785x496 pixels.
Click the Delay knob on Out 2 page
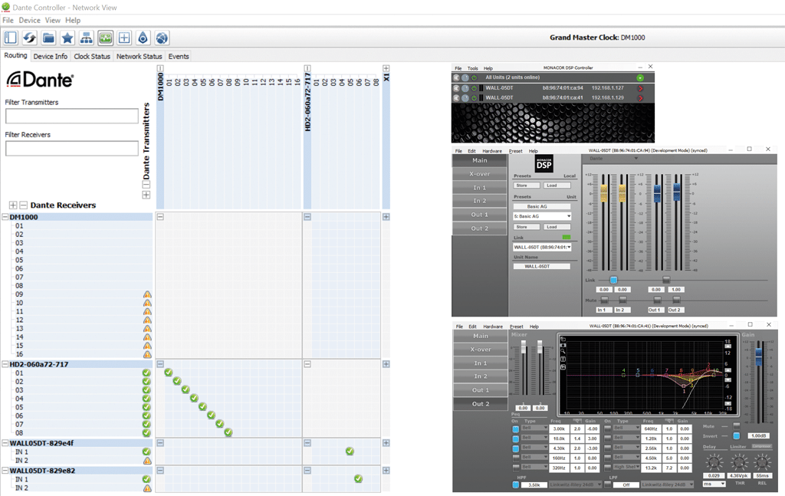tap(714, 462)
